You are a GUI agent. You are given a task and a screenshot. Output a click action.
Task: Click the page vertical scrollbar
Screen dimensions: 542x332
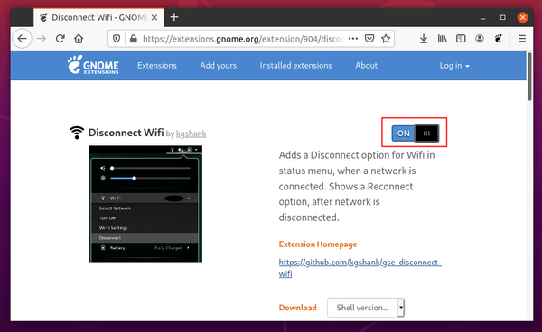[x=529, y=77]
